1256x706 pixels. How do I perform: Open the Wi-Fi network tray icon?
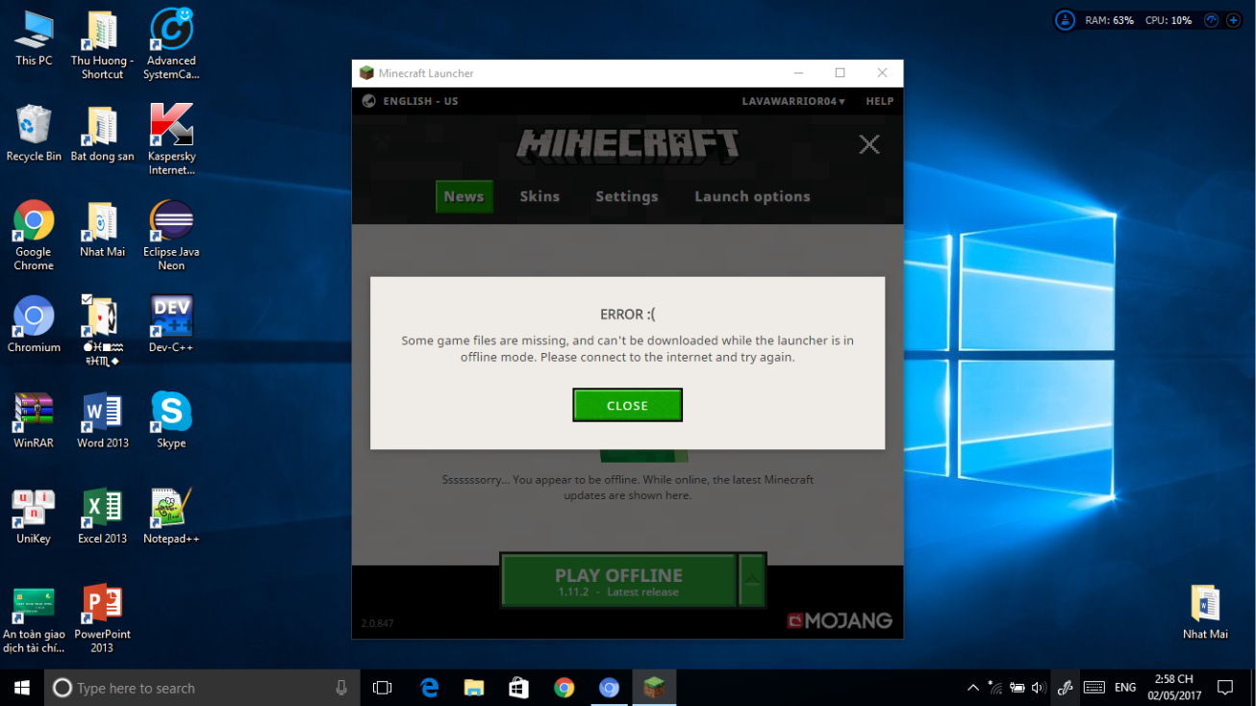pyautogui.click(x=994, y=688)
